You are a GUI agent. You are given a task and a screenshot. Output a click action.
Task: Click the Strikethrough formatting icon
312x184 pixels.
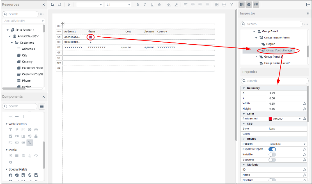(x=159, y=4)
